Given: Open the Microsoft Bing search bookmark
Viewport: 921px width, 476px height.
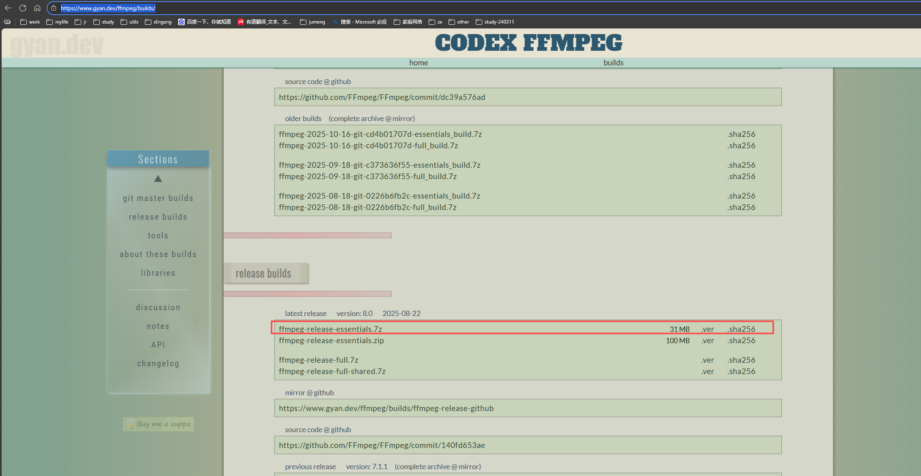Looking at the screenshot, I should (359, 22).
